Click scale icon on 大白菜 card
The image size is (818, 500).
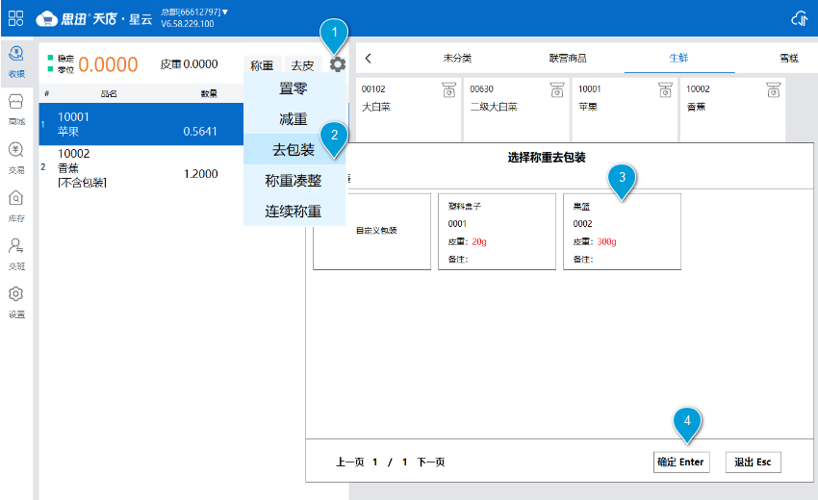448,89
